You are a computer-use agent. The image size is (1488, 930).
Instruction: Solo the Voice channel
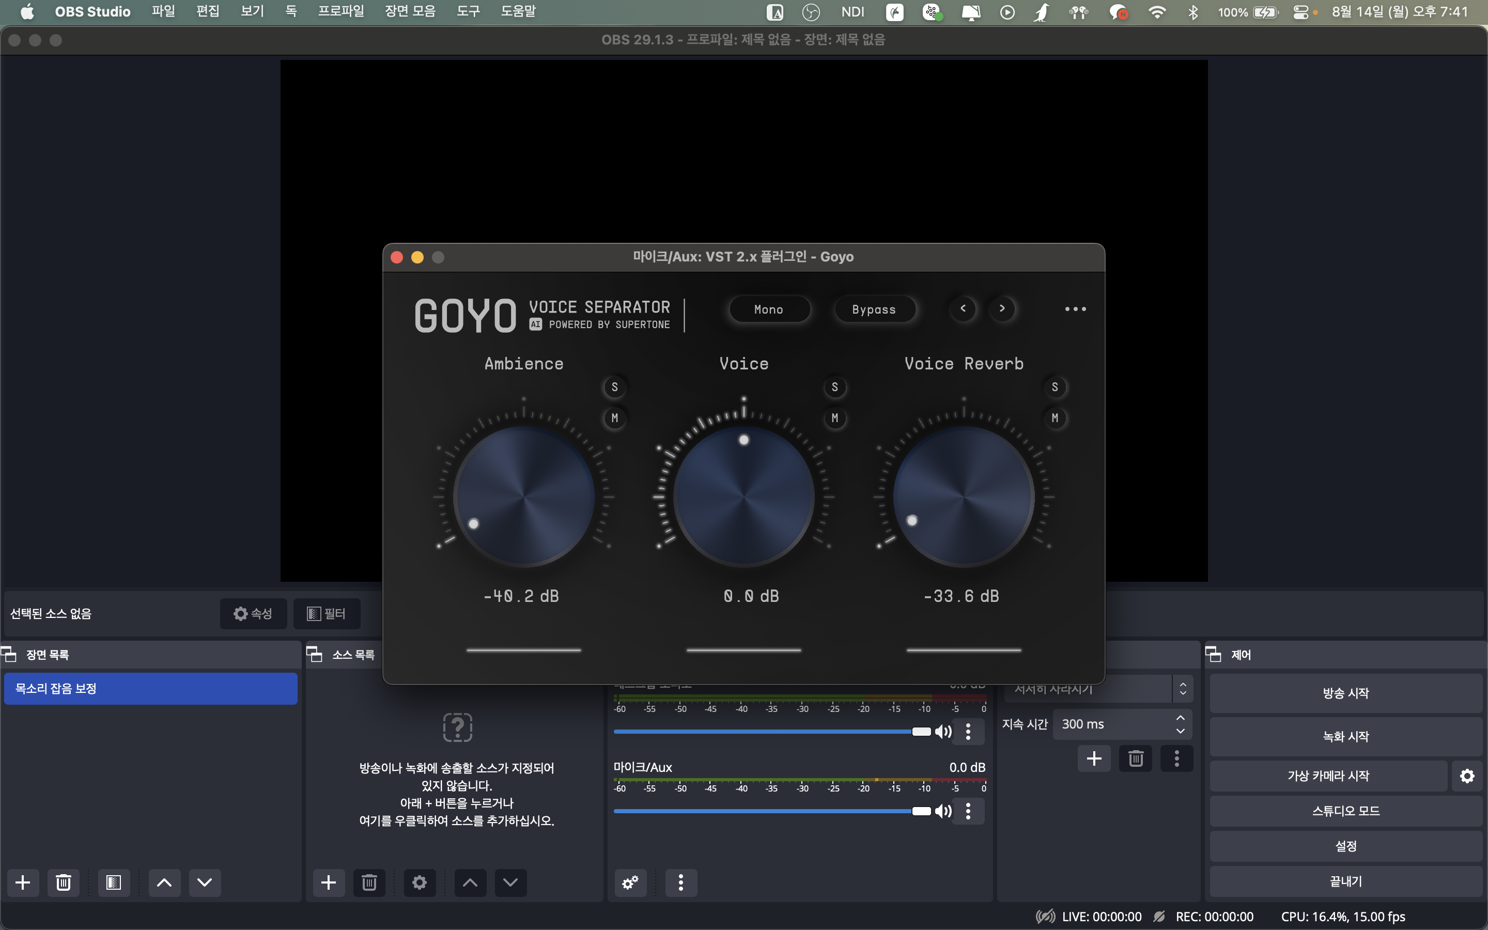click(835, 387)
